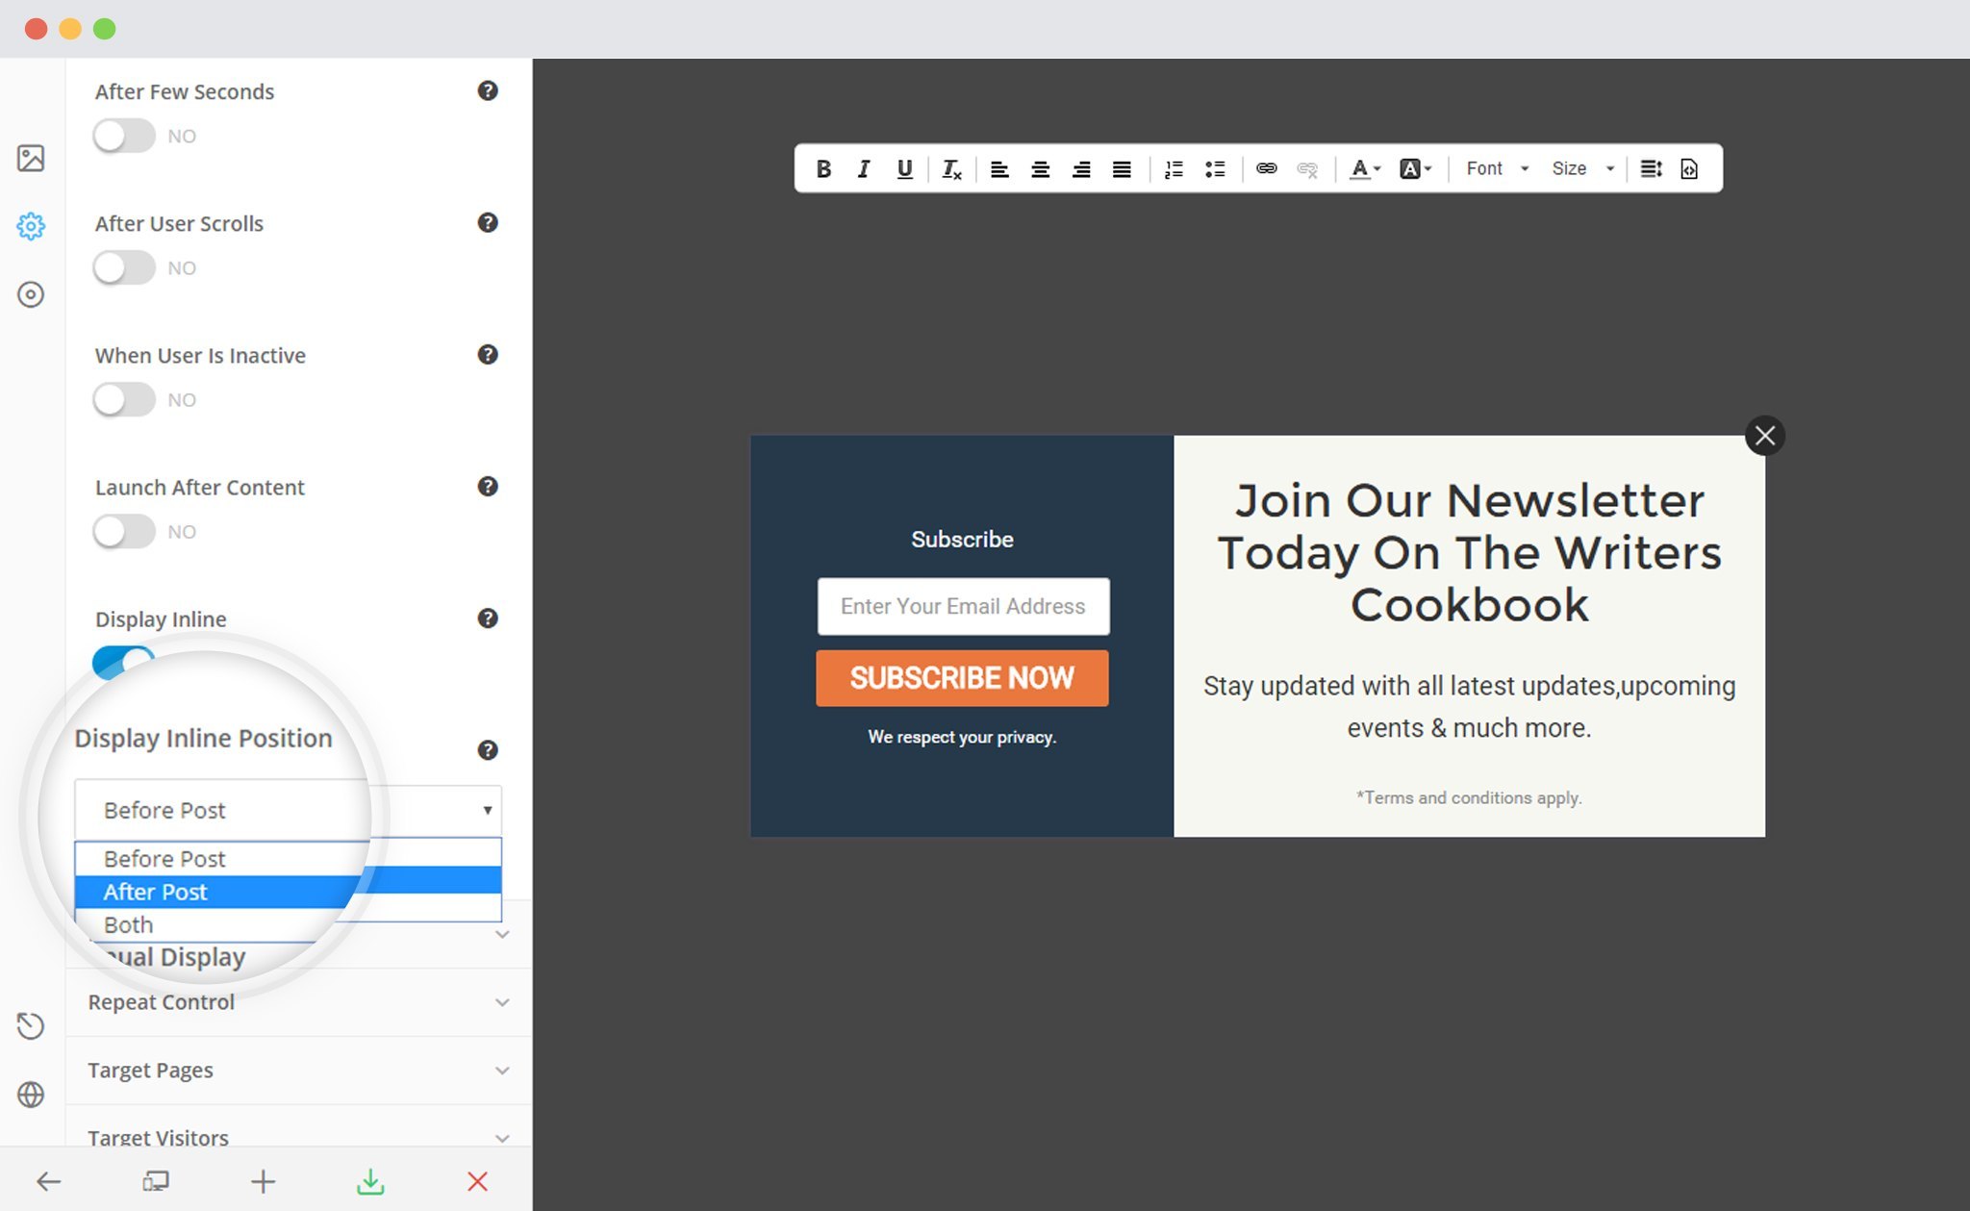Viewport: 1970px width, 1211px height.
Task: Click the Subscribe label text
Action: tap(962, 539)
